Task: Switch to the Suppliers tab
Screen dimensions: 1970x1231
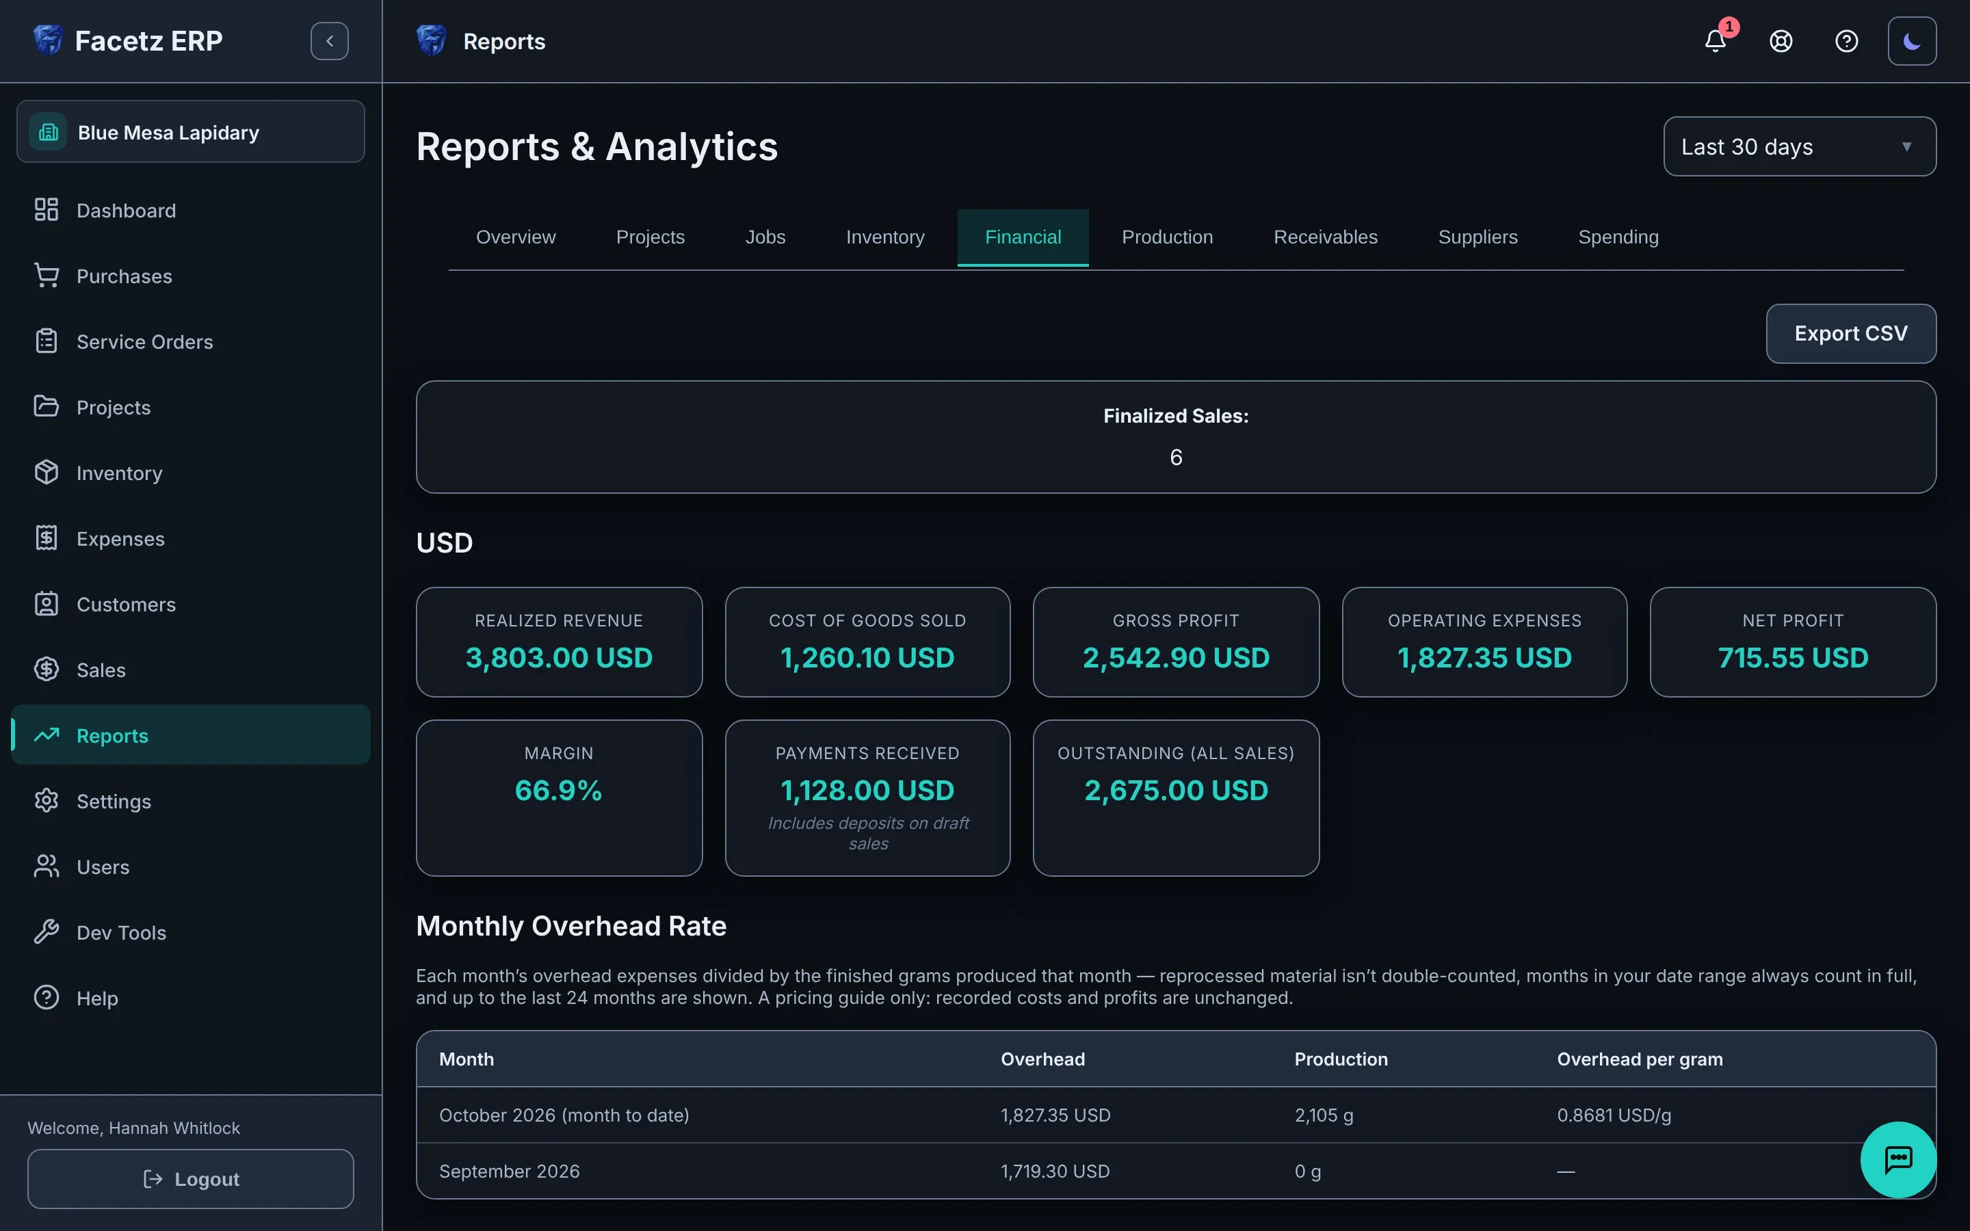Action: point(1477,237)
